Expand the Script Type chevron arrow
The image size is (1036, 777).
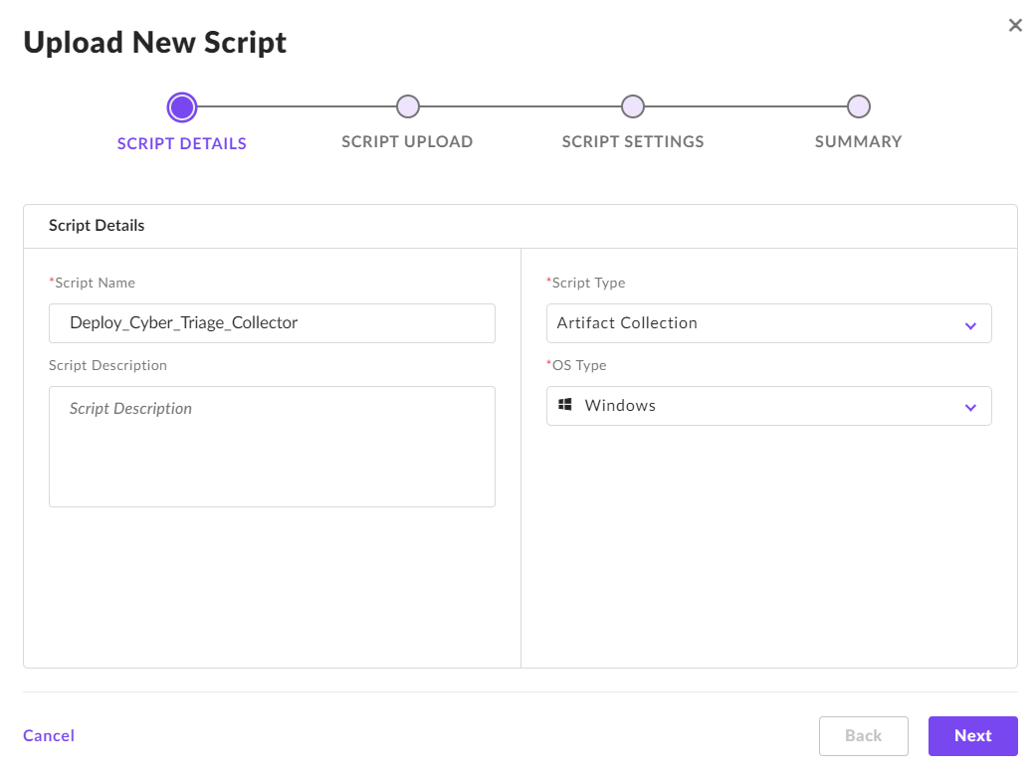tap(970, 325)
